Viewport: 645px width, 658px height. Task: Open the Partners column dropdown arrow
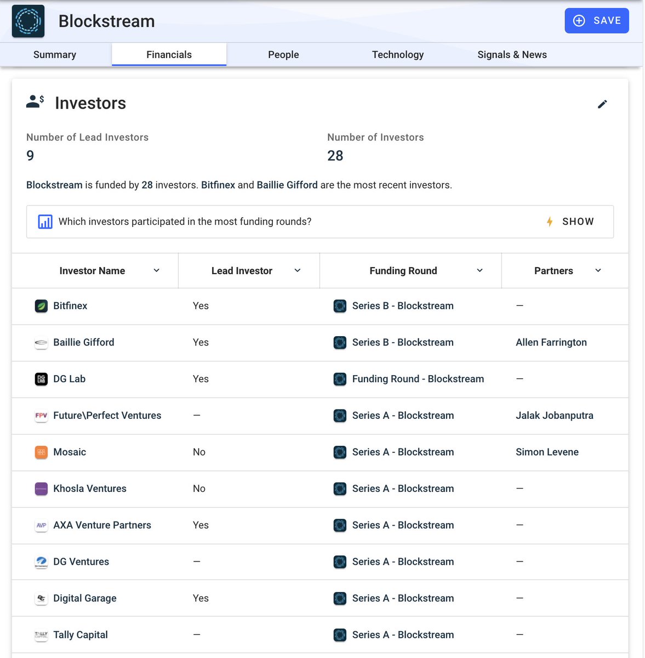598,270
